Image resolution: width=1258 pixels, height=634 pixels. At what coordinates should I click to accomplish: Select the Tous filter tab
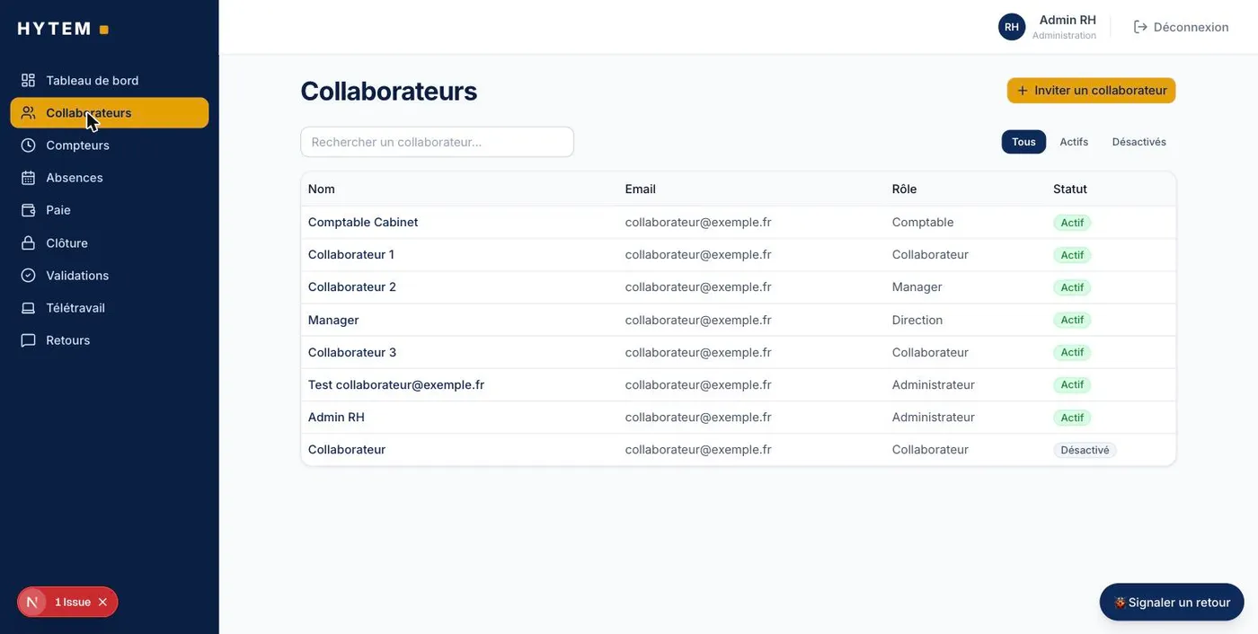tap(1023, 142)
